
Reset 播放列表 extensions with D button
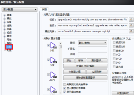tap(131, 31)
